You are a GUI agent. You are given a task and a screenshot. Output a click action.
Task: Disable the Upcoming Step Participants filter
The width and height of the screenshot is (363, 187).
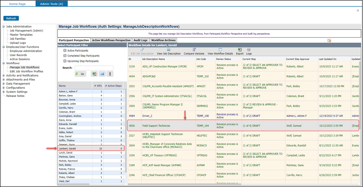pyautogui.click(x=65, y=61)
